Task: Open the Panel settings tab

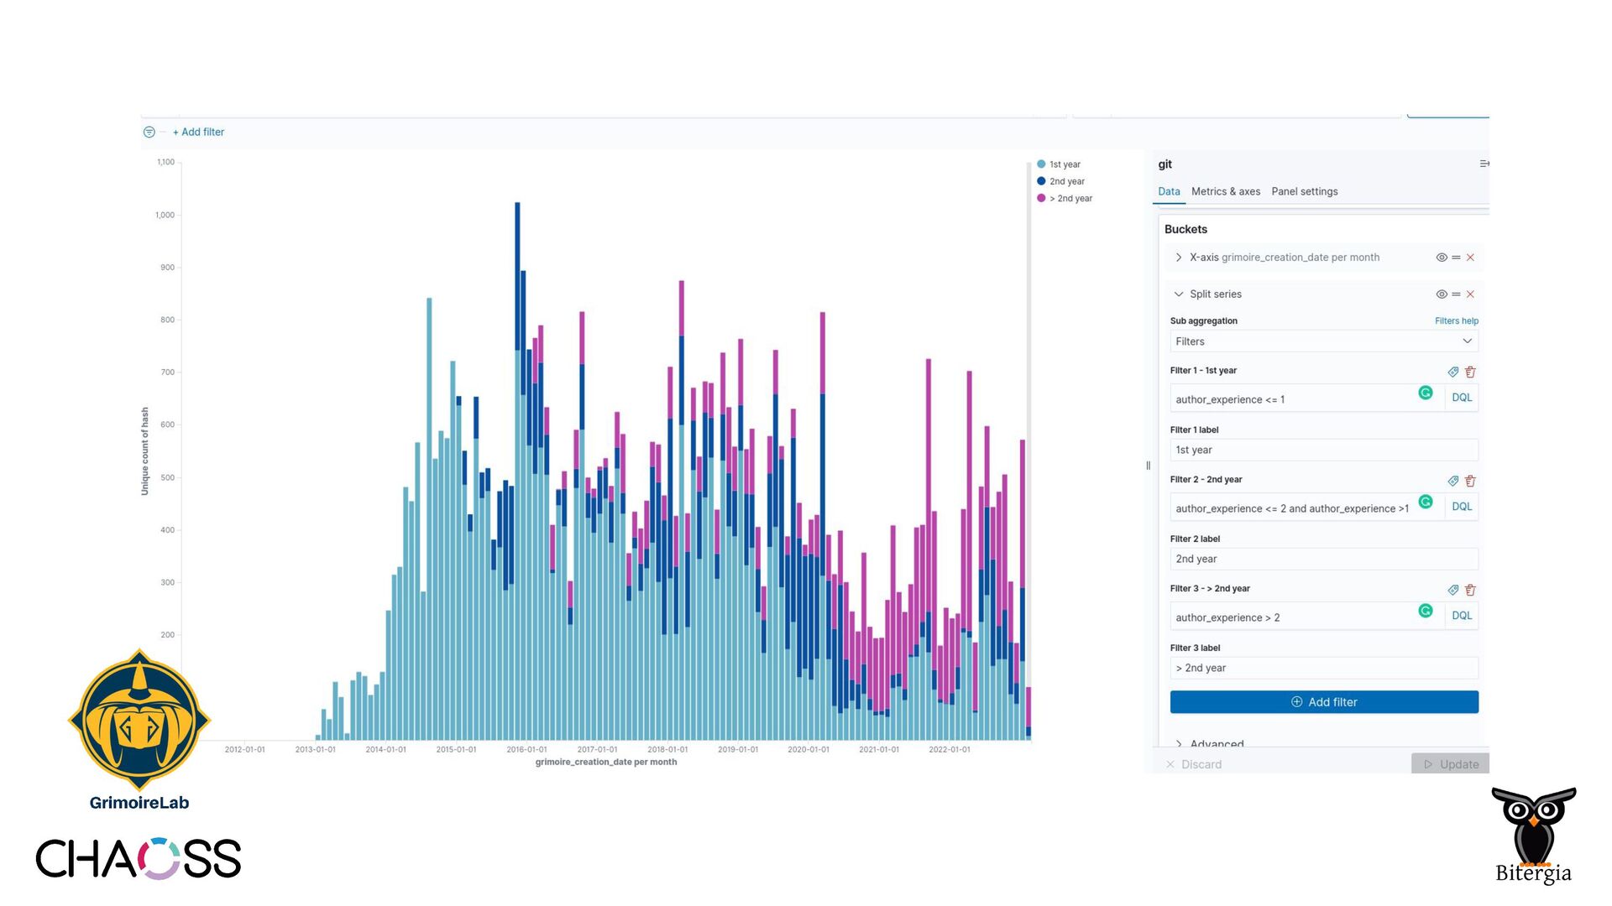Action: pos(1304,191)
